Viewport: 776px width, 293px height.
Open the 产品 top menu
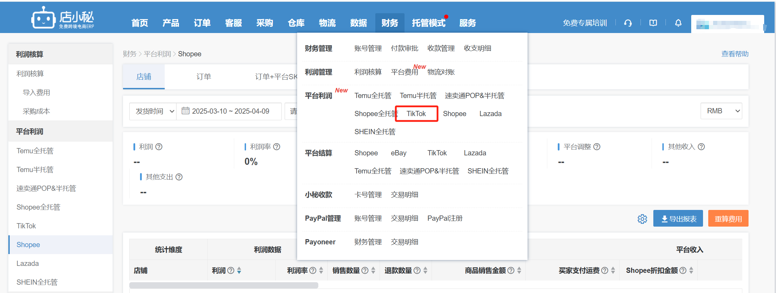coord(171,23)
